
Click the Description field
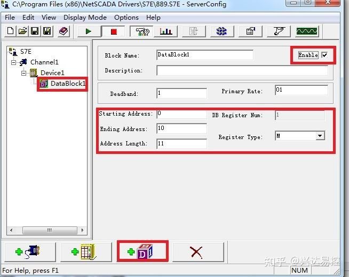(242, 70)
